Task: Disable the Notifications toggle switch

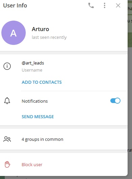Action: pos(115,101)
